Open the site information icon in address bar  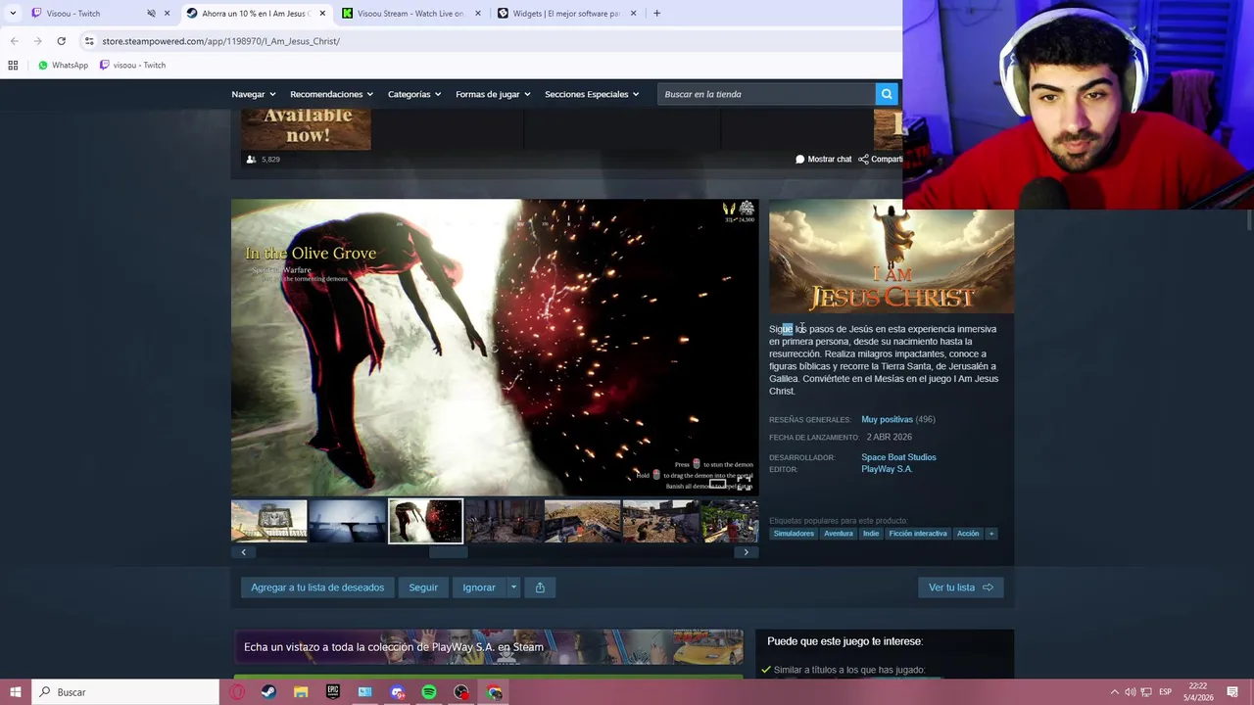pyautogui.click(x=89, y=41)
